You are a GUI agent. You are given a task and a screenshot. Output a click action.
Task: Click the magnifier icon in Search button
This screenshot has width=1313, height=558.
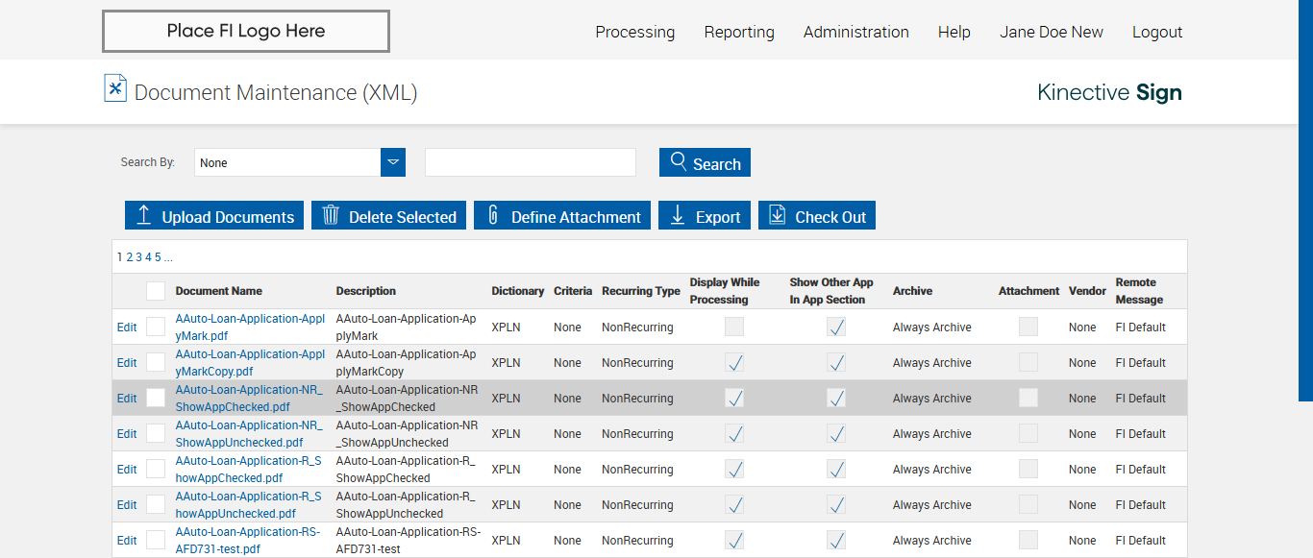pos(679,161)
